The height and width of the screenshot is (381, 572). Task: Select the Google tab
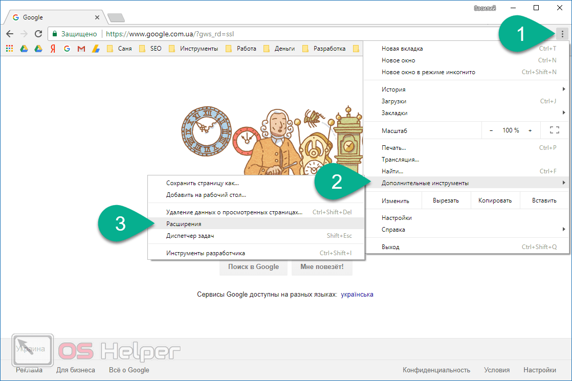pos(55,17)
